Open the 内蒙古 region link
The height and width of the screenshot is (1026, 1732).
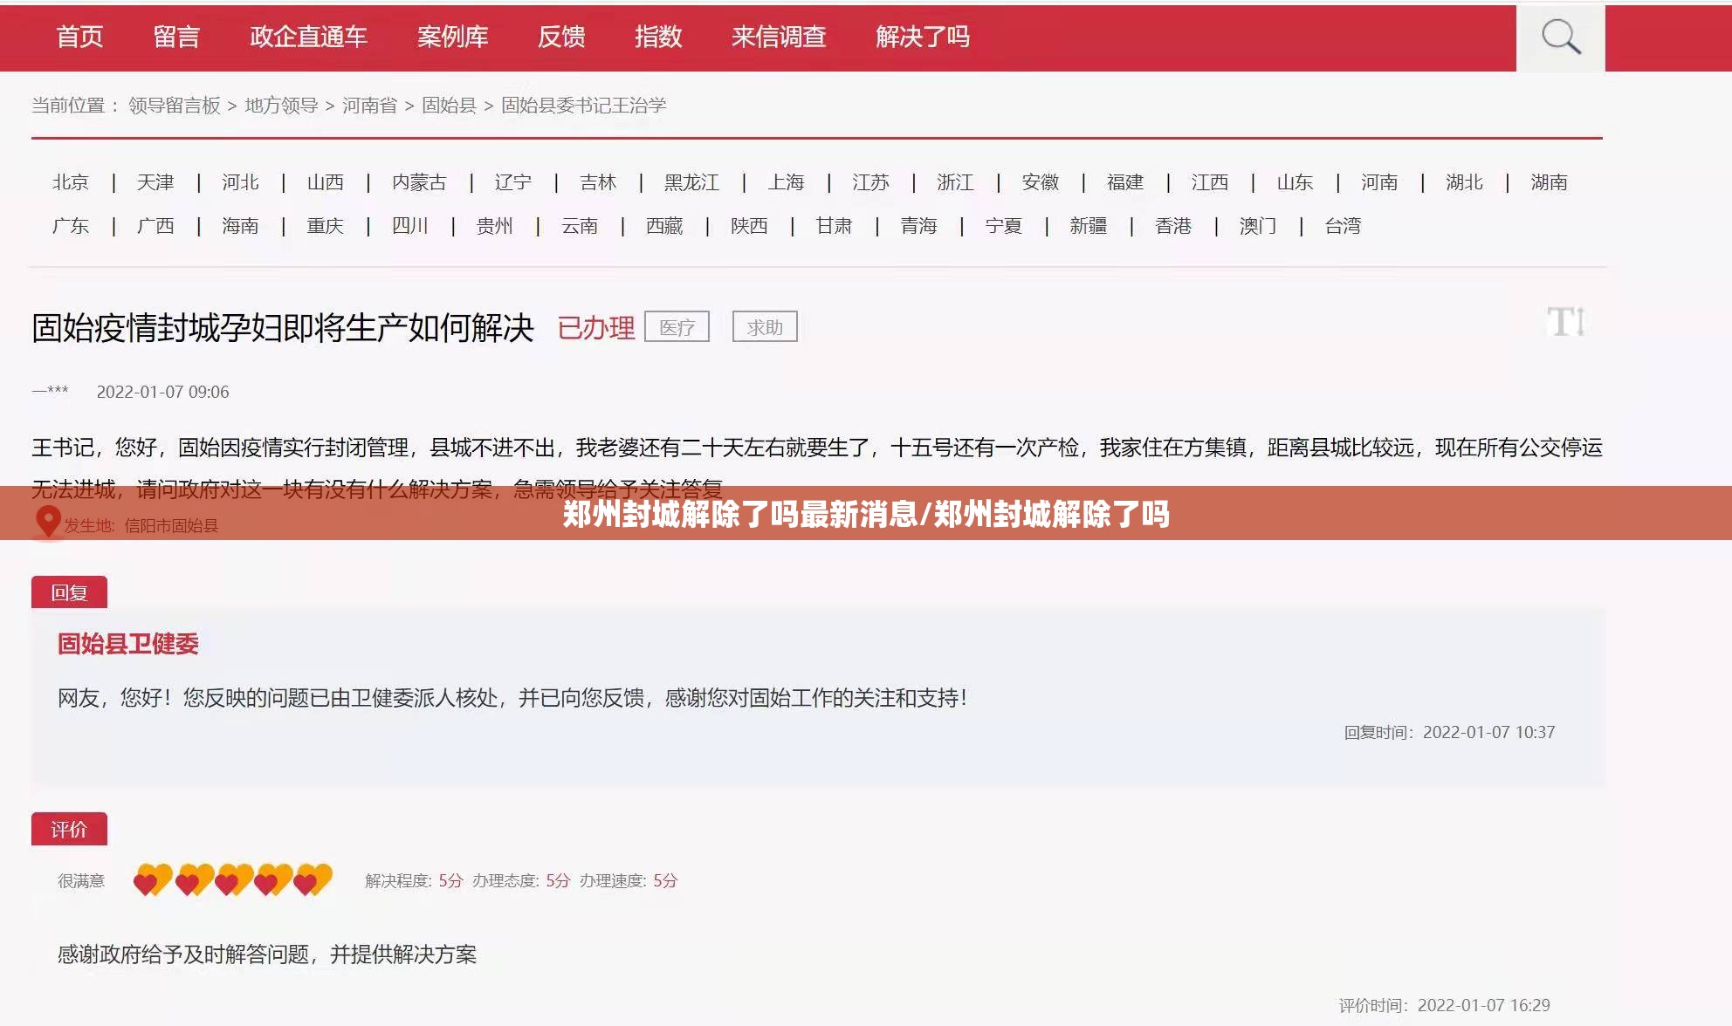point(419,182)
